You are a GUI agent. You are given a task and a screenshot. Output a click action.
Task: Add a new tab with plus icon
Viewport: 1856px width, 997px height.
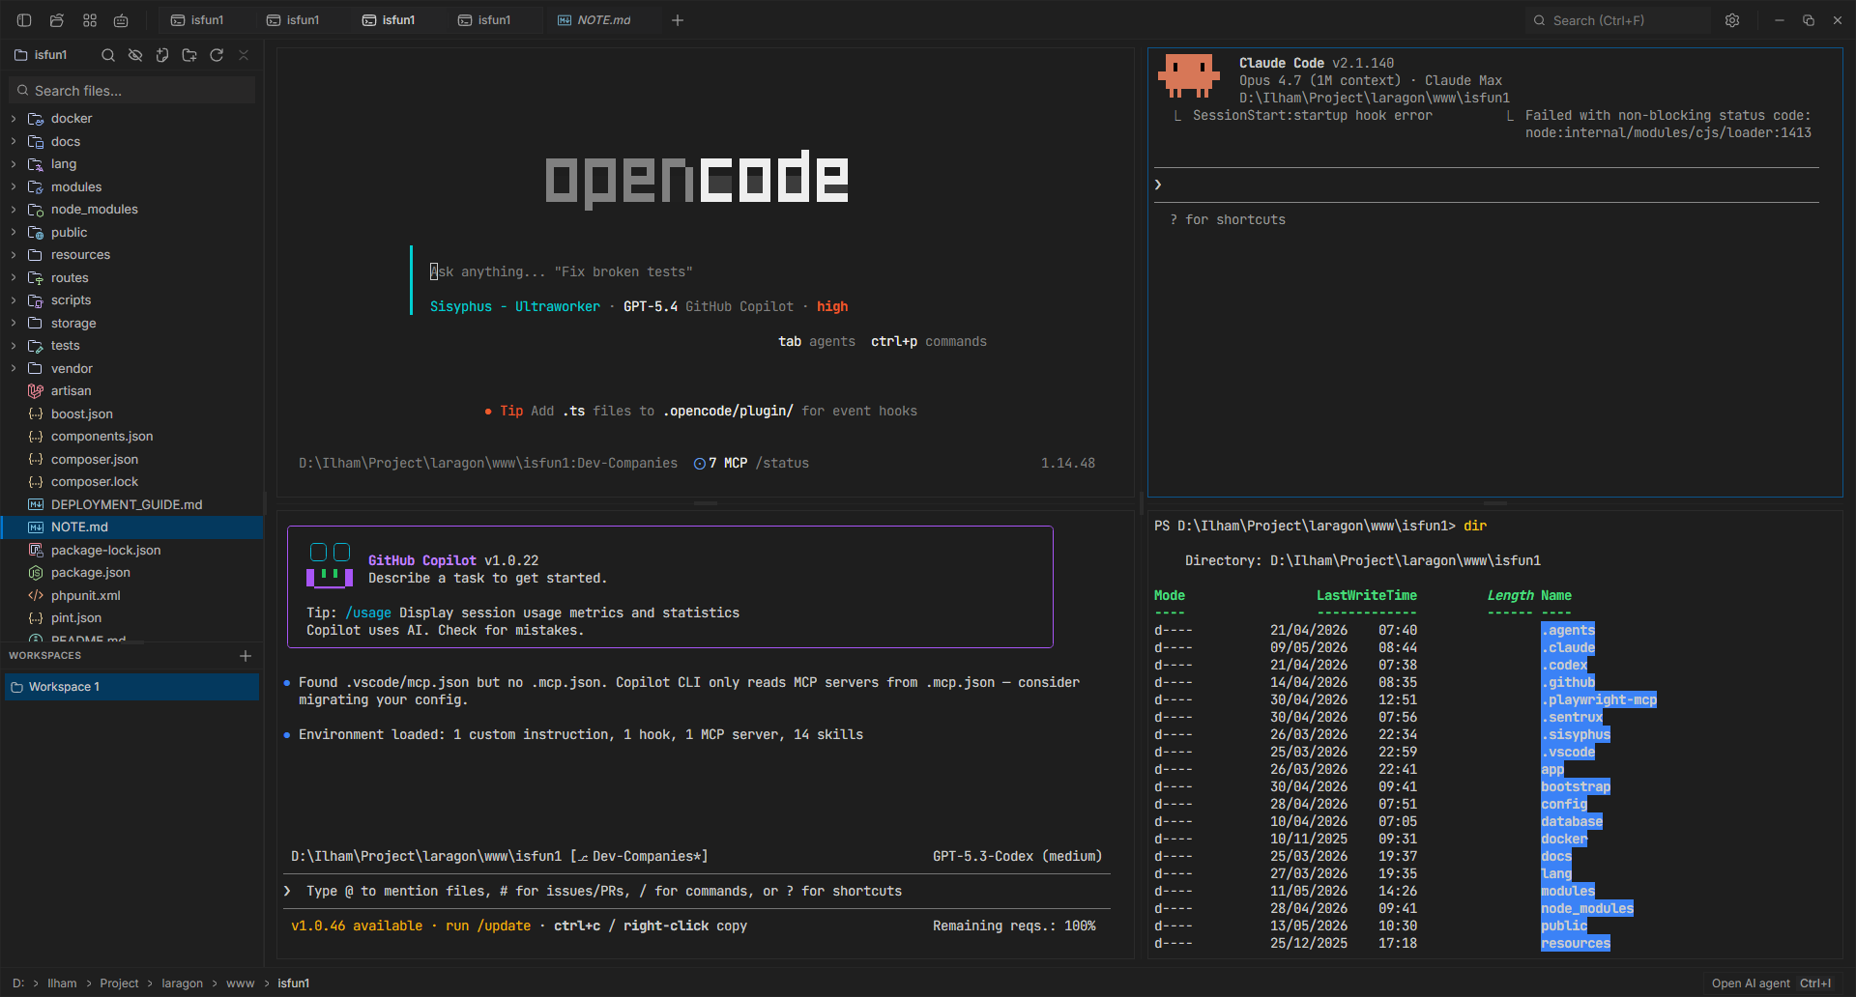point(678,20)
